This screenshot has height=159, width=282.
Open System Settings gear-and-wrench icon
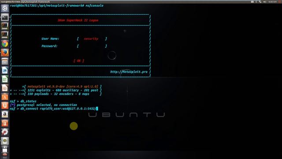tap(5, 132)
